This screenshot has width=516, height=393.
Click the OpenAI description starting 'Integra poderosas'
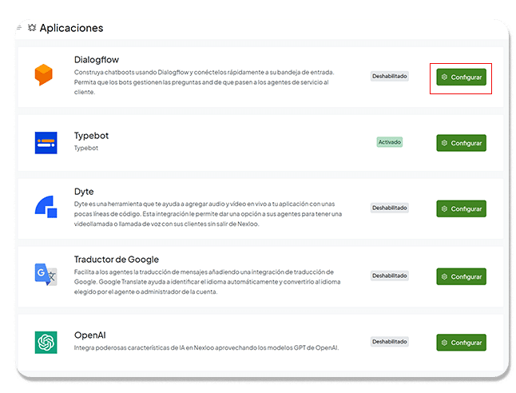click(x=206, y=347)
